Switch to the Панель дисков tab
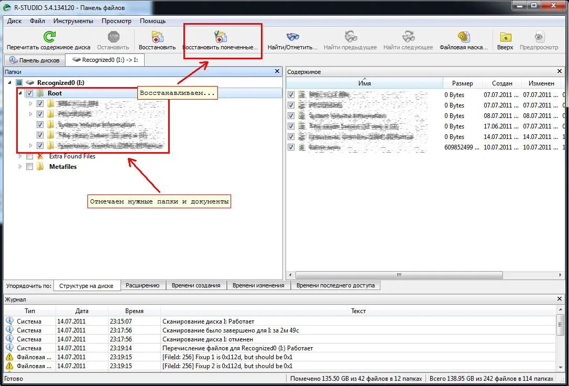This screenshot has height=386, width=569. (34, 60)
